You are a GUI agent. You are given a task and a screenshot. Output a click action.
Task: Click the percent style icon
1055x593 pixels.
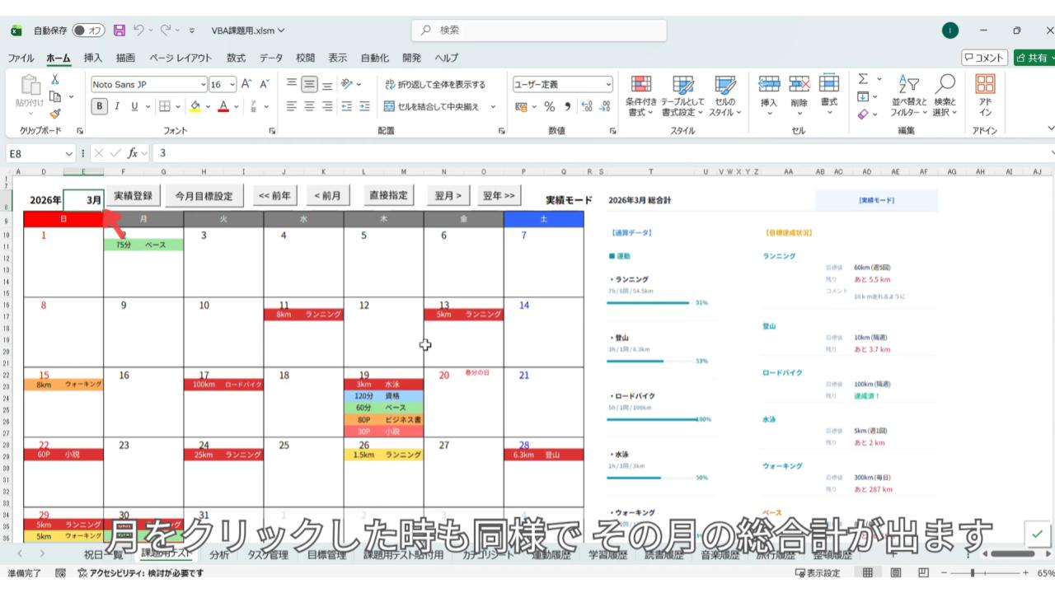(549, 106)
